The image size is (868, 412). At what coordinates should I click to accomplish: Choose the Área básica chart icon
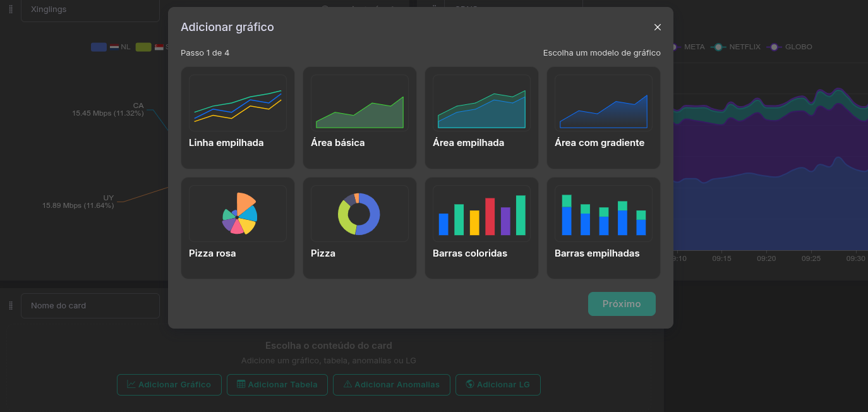(359, 103)
